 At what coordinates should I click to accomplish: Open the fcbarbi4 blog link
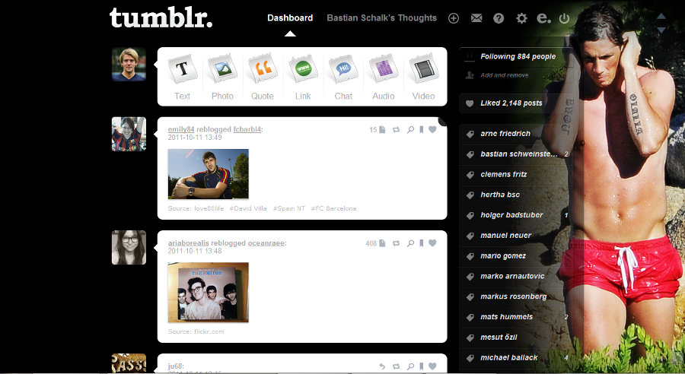[x=247, y=129]
